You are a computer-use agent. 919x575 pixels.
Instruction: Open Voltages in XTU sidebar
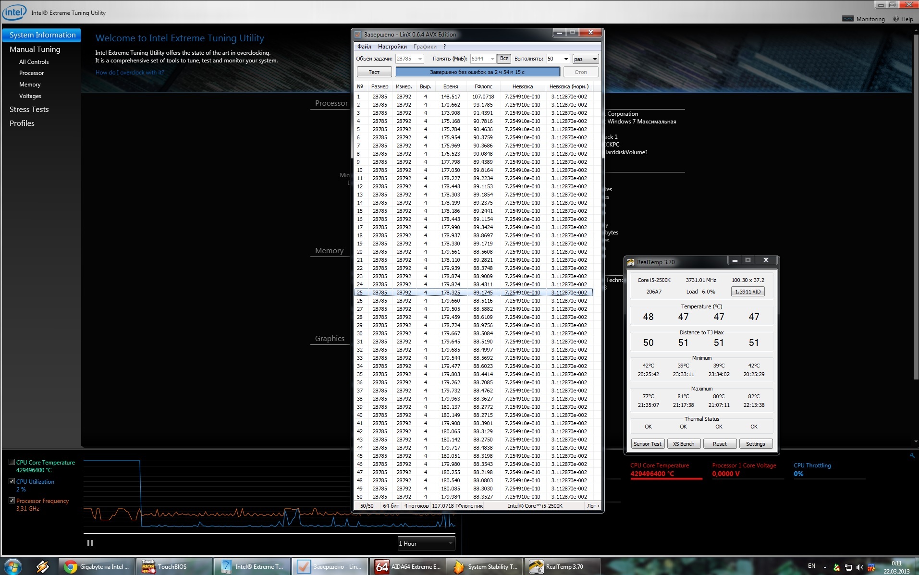(30, 96)
